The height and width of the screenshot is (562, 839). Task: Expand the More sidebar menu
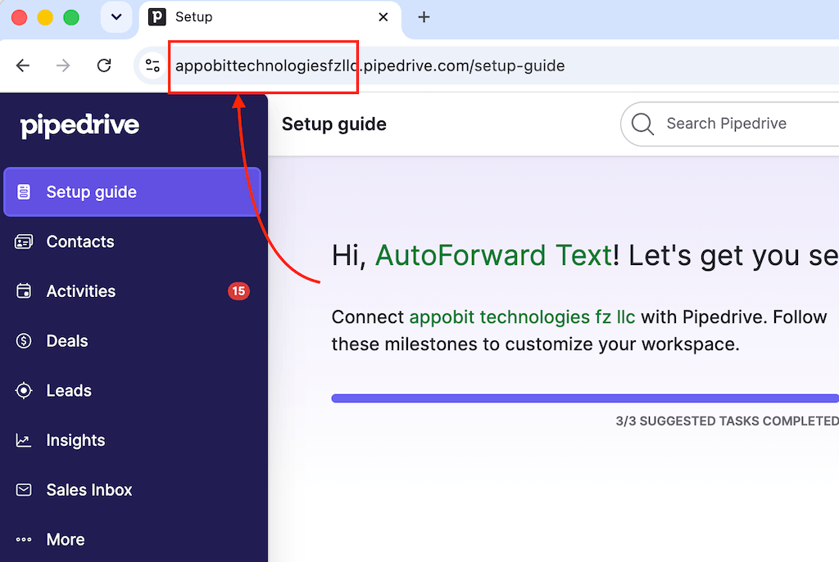pos(132,540)
